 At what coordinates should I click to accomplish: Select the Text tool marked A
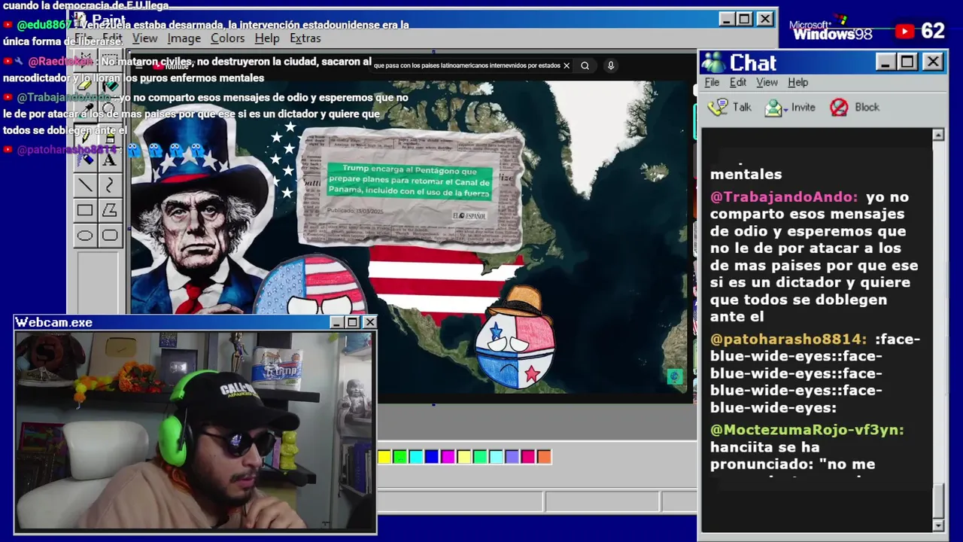coord(110,160)
